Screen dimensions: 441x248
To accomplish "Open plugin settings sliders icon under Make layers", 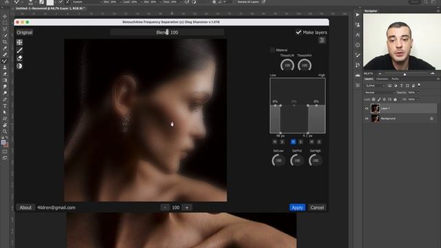I will click(x=322, y=41).
